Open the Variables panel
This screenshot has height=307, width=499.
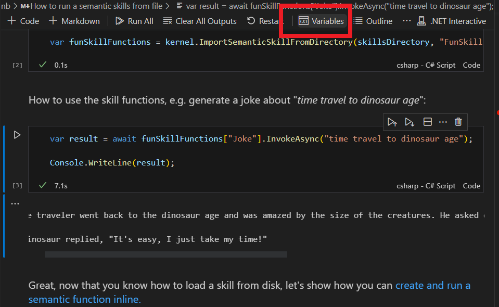coord(322,21)
